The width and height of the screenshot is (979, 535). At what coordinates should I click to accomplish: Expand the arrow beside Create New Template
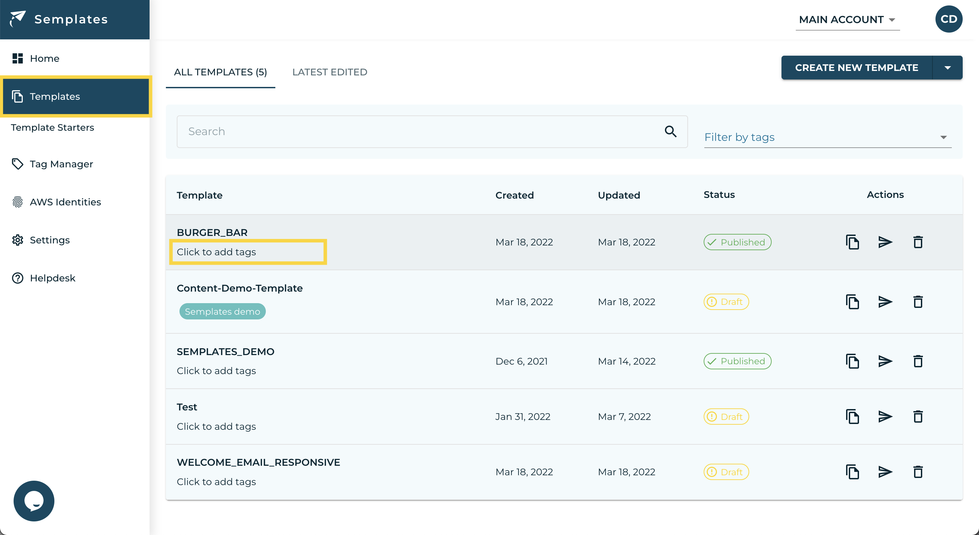(947, 68)
